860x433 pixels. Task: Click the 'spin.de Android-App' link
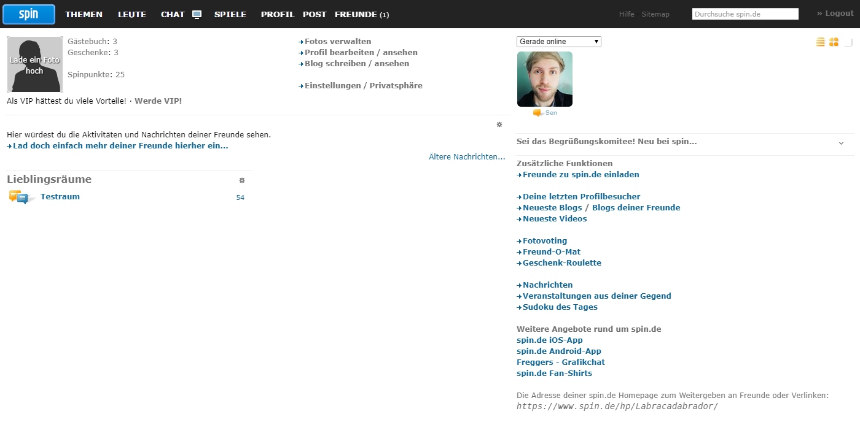click(x=559, y=351)
